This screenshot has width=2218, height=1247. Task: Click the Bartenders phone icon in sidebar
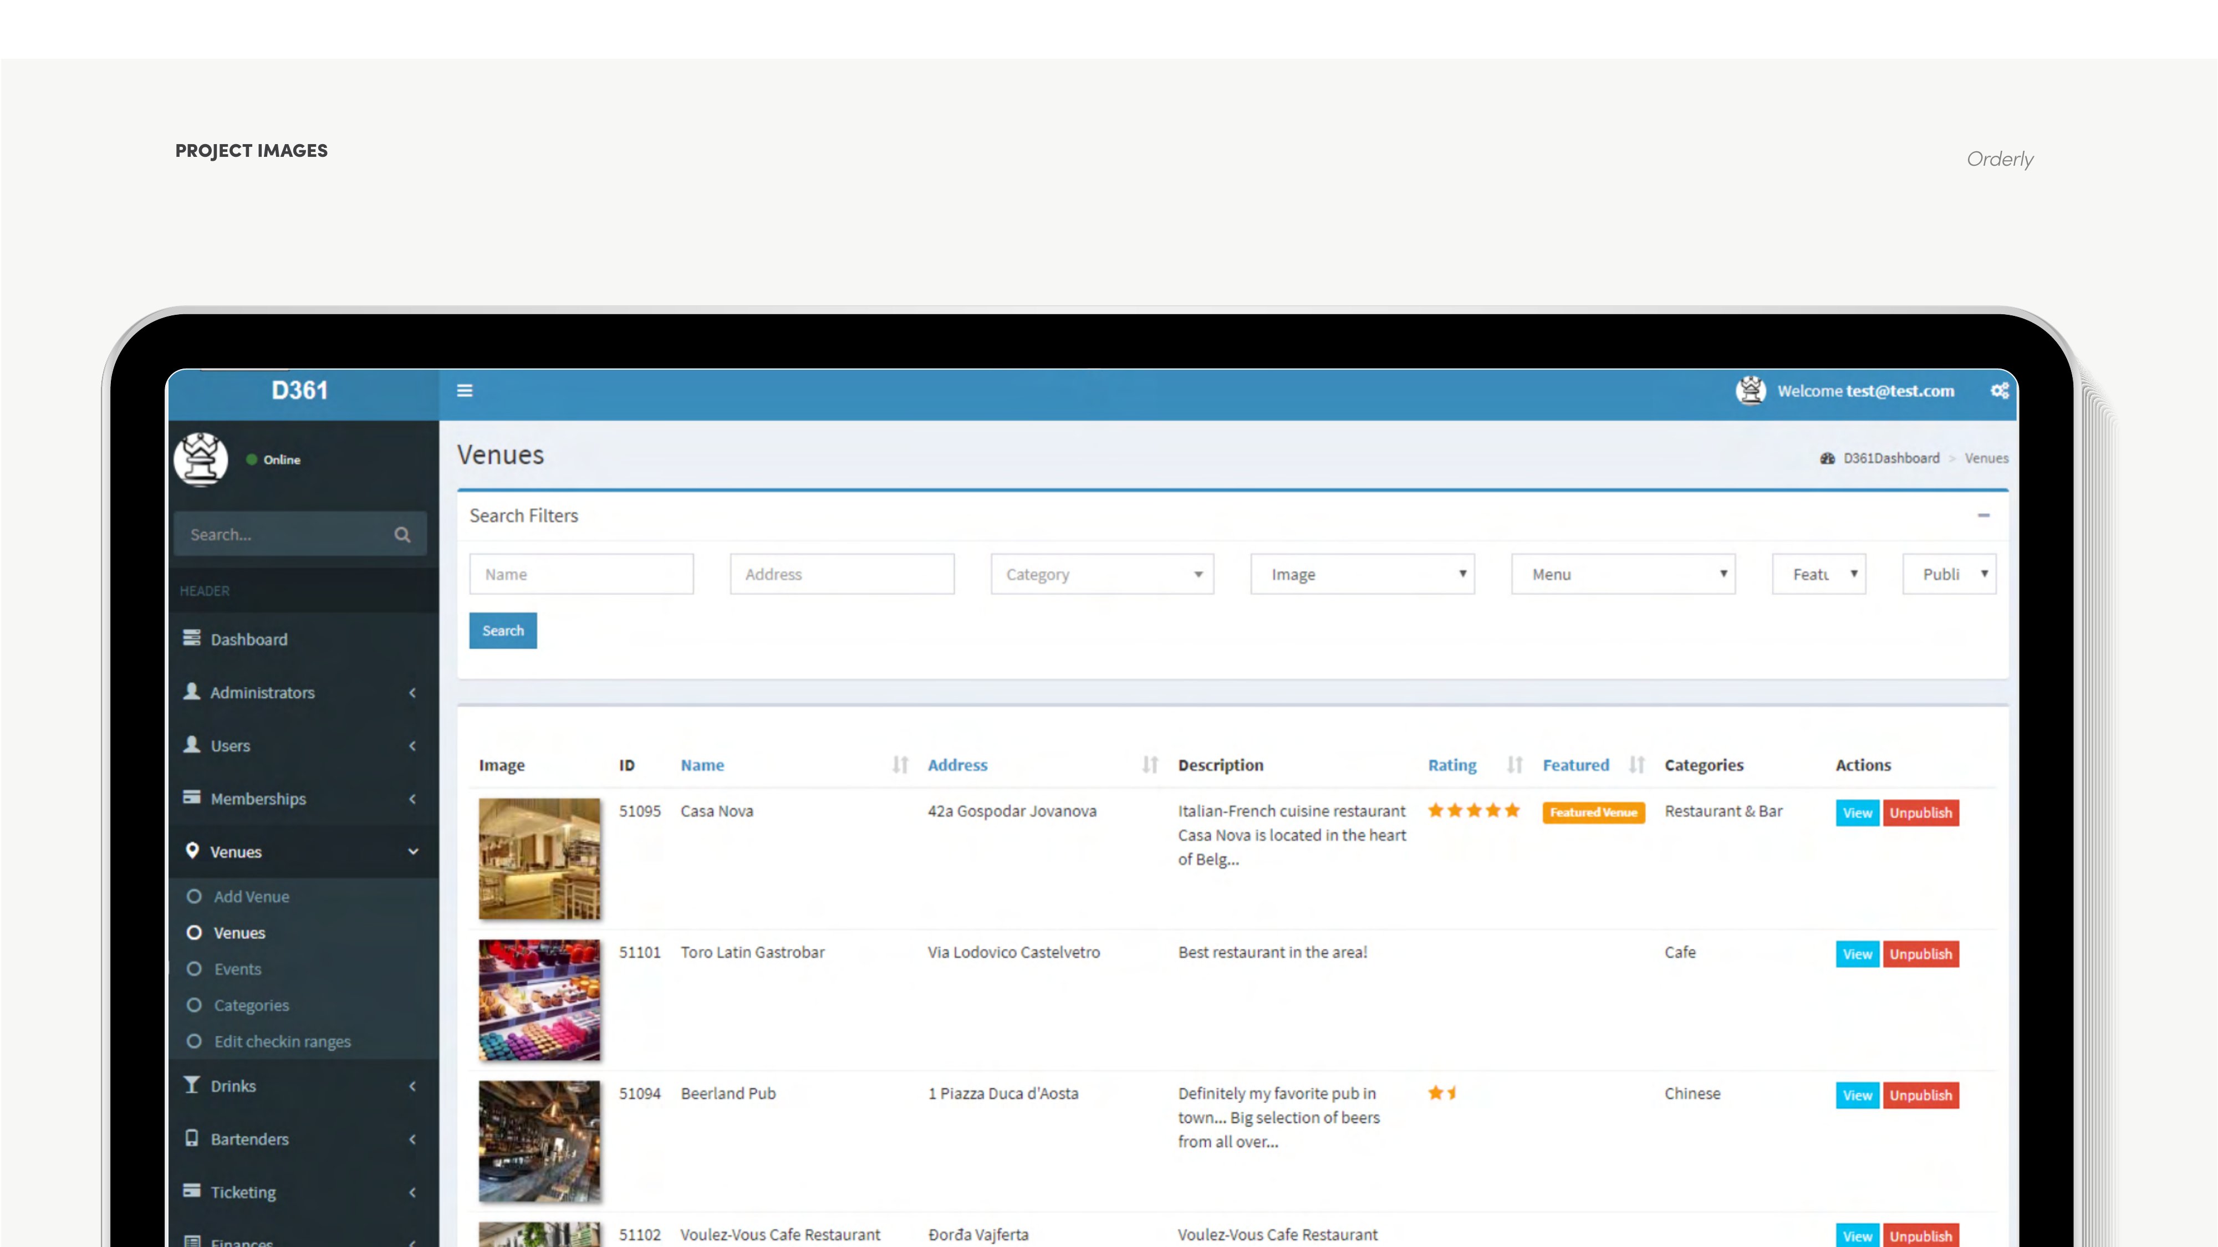tap(191, 1138)
